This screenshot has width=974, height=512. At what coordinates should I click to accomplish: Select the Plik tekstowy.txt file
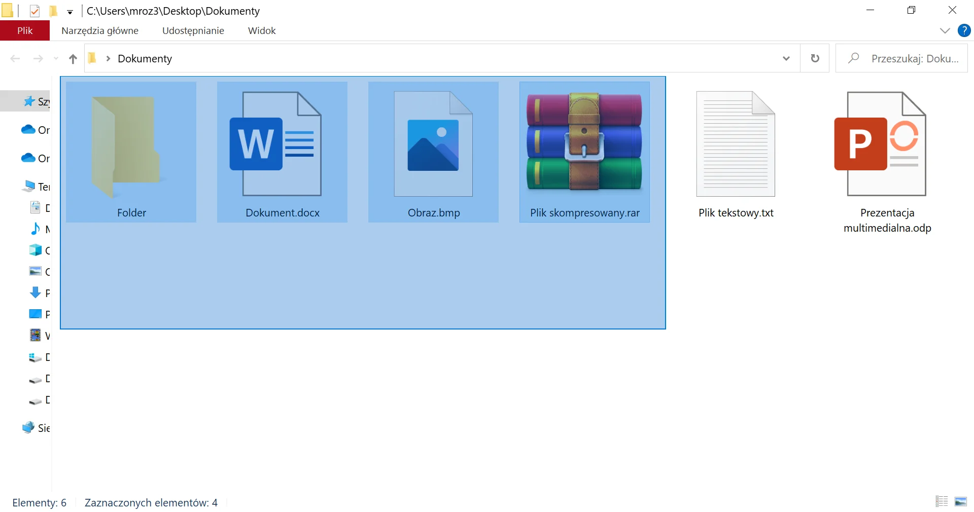pos(736,152)
